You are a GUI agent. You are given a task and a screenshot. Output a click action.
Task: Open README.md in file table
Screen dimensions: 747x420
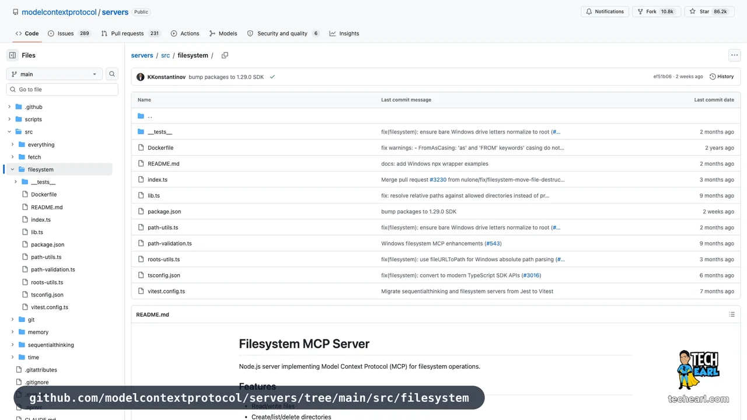click(x=163, y=164)
